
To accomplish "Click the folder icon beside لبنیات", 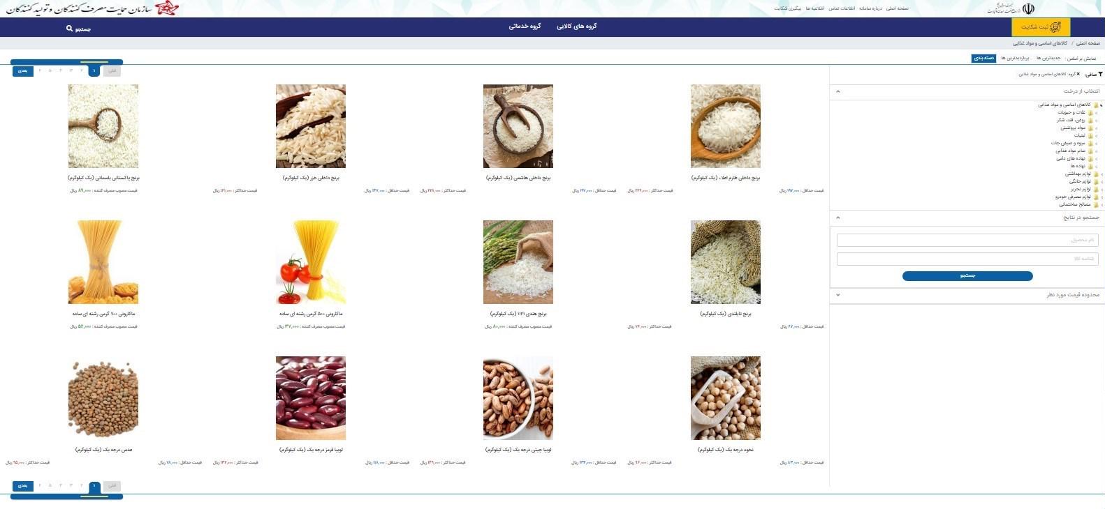I will click(x=1090, y=135).
